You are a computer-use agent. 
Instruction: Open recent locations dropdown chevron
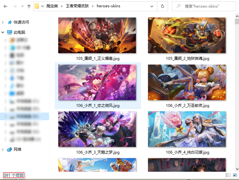[x=22, y=6]
